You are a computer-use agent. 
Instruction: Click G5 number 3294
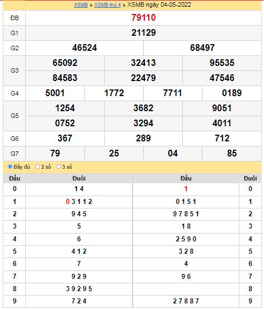click(143, 123)
